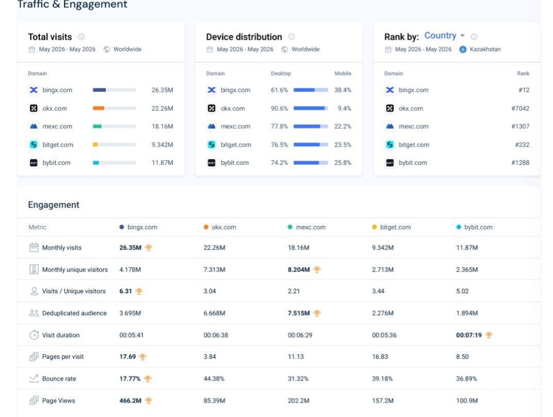Click Worldwide label in Total visits card

(127, 49)
